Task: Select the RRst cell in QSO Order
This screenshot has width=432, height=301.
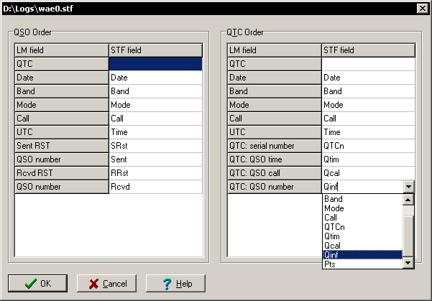Action: click(155, 173)
